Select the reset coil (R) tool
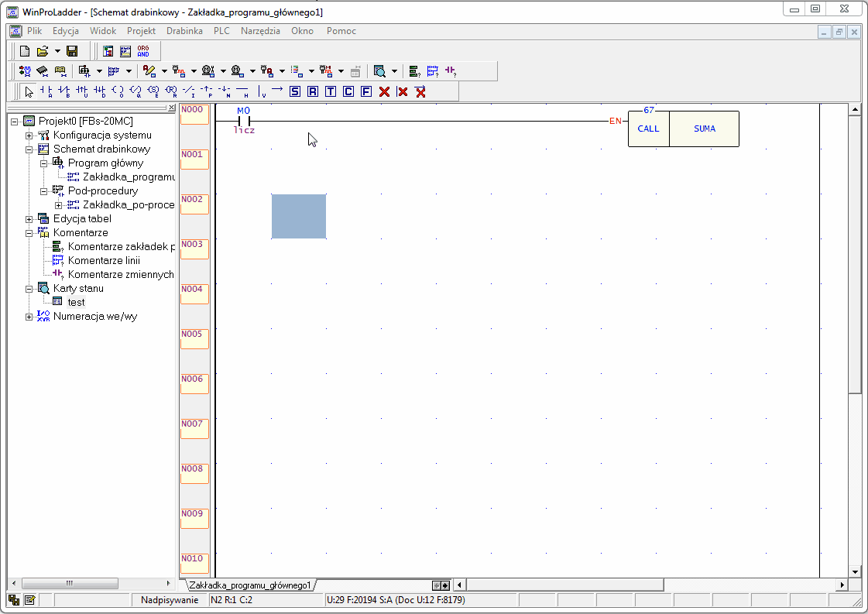Viewport: 868px width, 614px height. (x=172, y=92)
